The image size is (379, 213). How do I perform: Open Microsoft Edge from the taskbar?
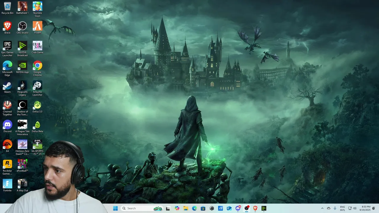[194, 208]
